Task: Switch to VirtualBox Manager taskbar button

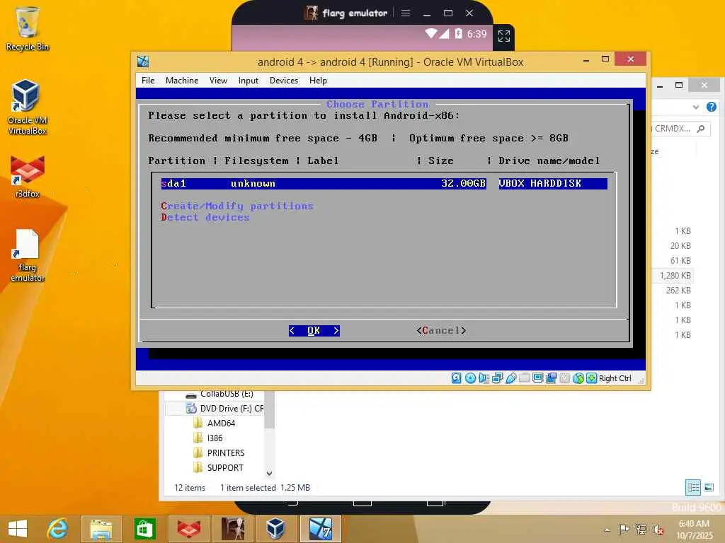Action: (276, 529)
